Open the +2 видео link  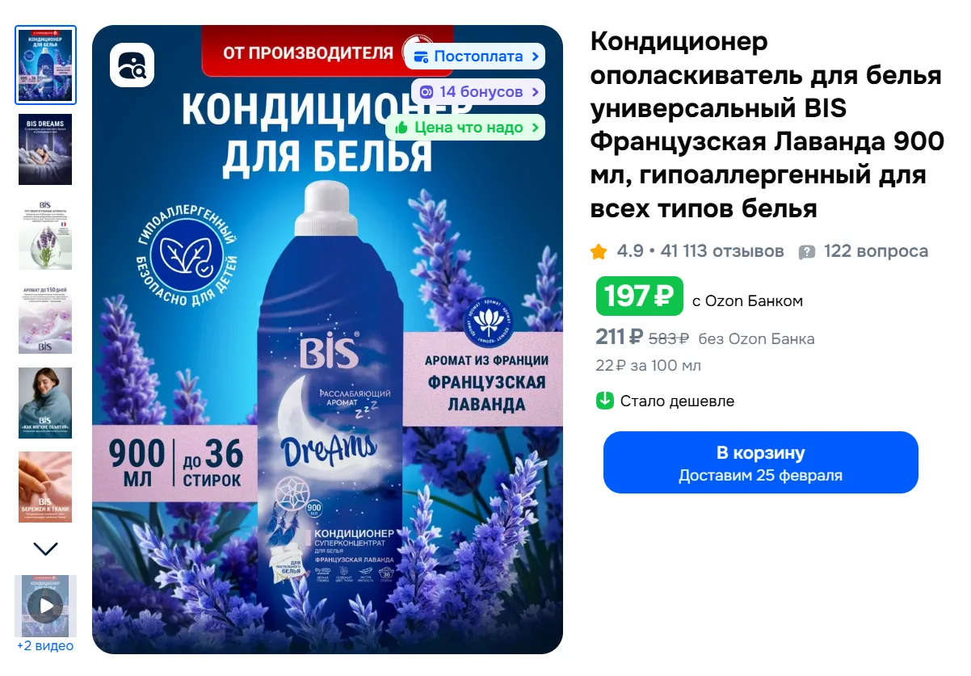click(45, 646)
